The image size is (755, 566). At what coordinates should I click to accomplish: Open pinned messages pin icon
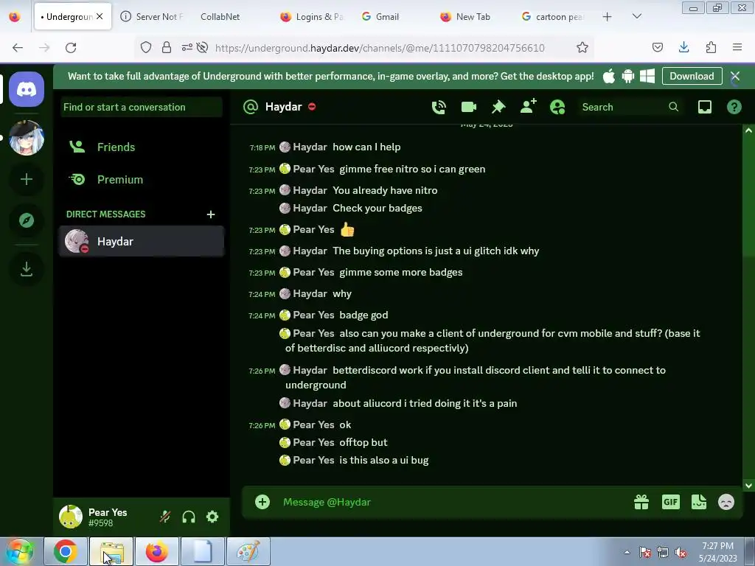(498, 107)
